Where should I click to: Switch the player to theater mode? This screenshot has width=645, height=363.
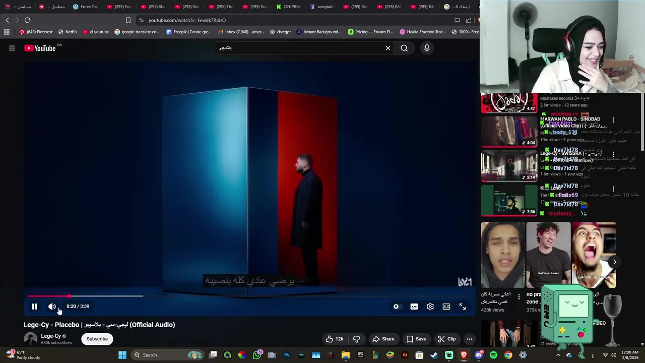pyautogui.click(x=446, y=307)
